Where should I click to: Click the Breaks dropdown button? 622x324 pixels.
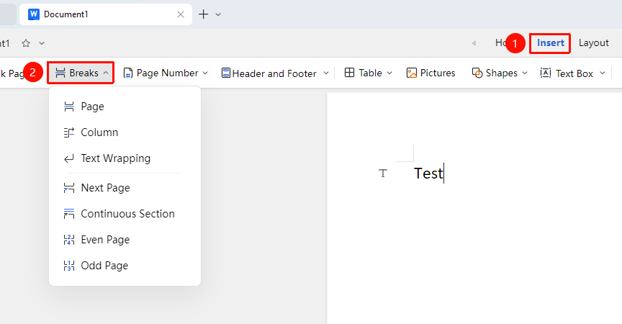click(81, 73)
